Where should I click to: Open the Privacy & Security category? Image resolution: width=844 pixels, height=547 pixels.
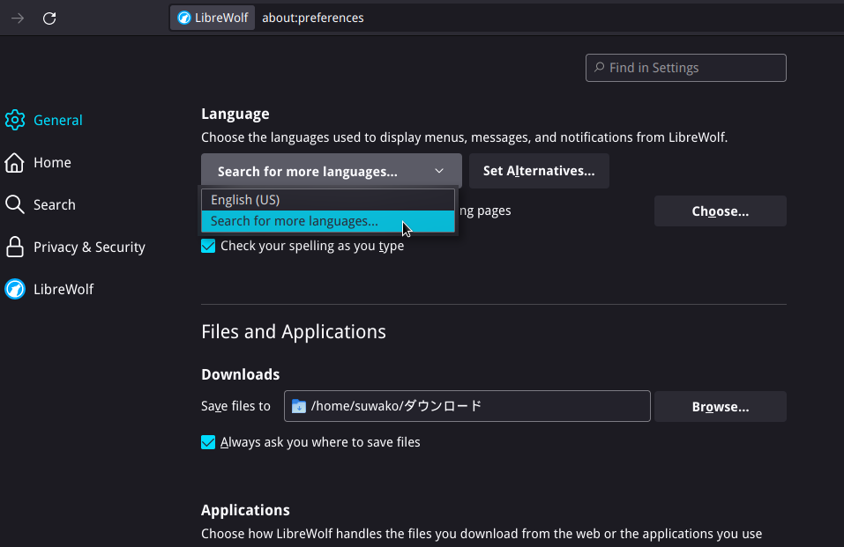(x=75, y=247)
